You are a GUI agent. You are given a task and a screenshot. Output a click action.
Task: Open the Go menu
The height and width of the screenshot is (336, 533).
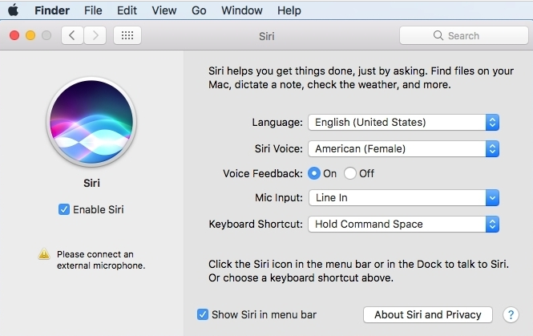click(199, 10)
